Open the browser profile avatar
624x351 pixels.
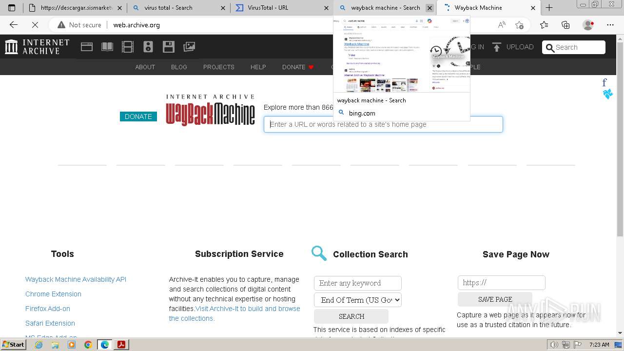[588, 25]
